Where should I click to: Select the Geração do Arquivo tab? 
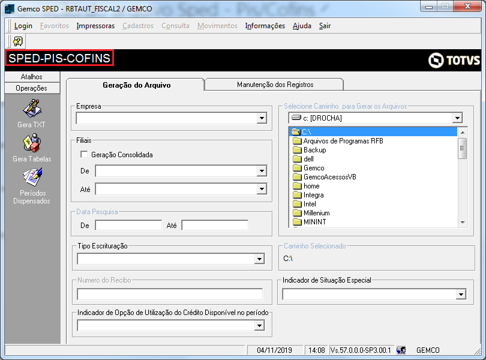[136, 85]
